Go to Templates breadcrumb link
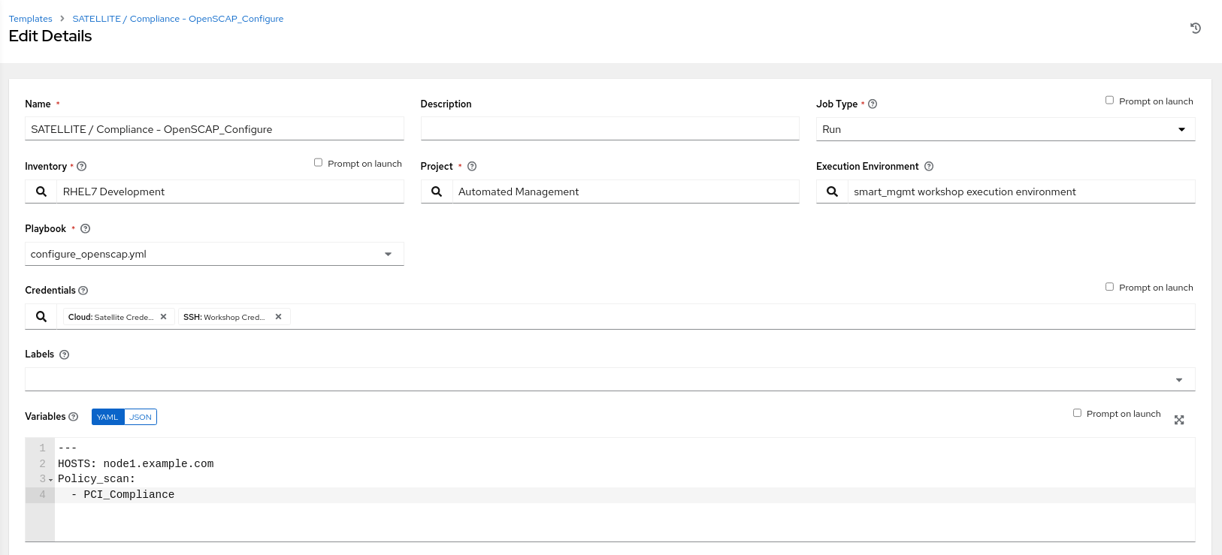The width and height of the screenshot is (1222, 555). pyautogui.click(x=31, y=19)
